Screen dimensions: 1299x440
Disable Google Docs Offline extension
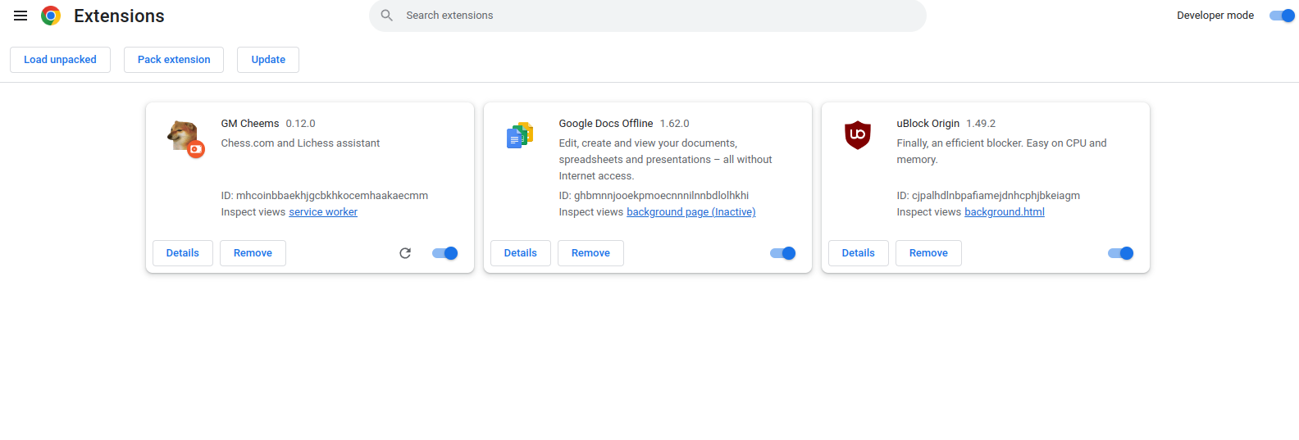pyautogui.click(x=783, y=253)
